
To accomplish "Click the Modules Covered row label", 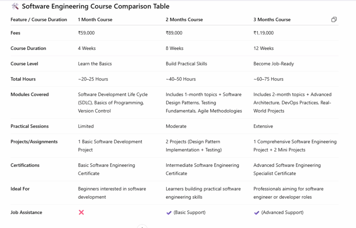I will pos(30,94).
